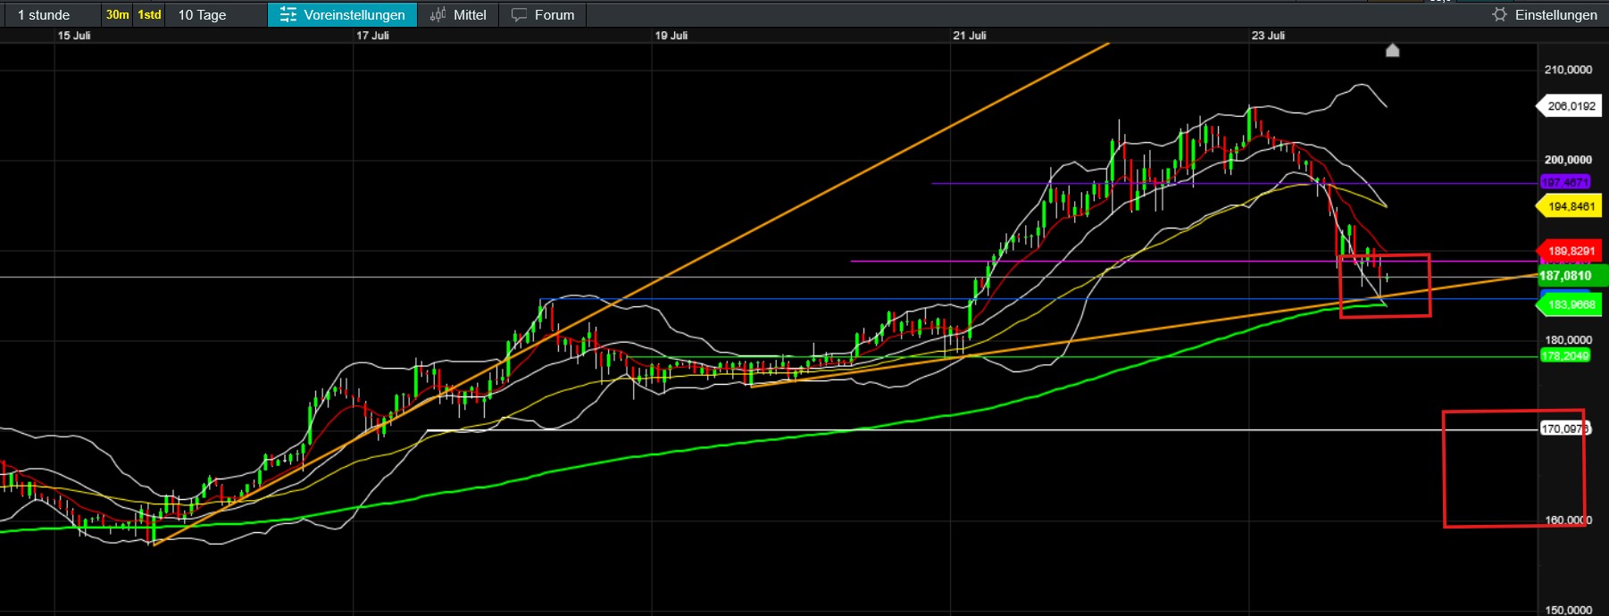The image size is (1609, 616).
Task: Click the Voreinstellungen sliders icon
Action: coord(288,14)
